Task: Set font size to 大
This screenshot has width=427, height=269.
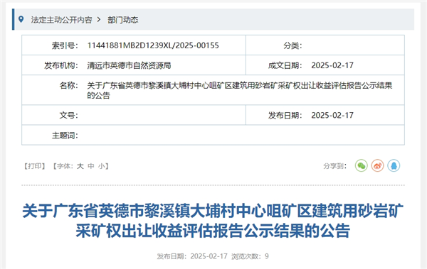Action: point(80,166)
